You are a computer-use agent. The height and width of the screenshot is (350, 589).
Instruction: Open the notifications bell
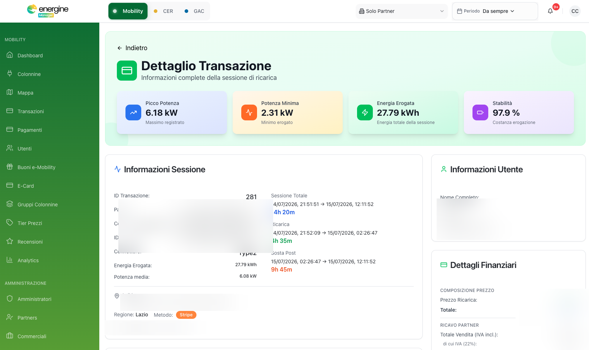(550, 11)
